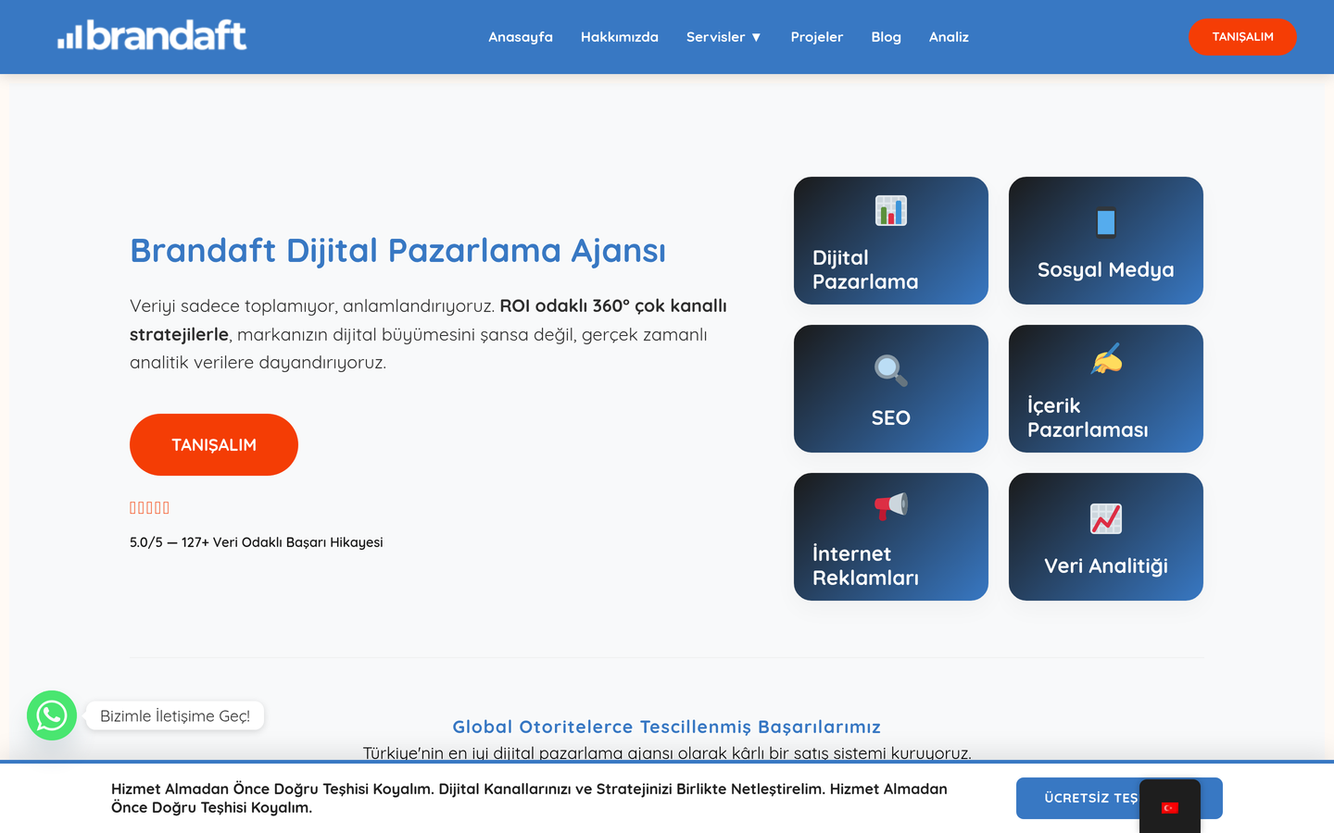Expand the Servisler dropdown arrow
This screenshot has height=833, width=1334.
click(756, 37)
